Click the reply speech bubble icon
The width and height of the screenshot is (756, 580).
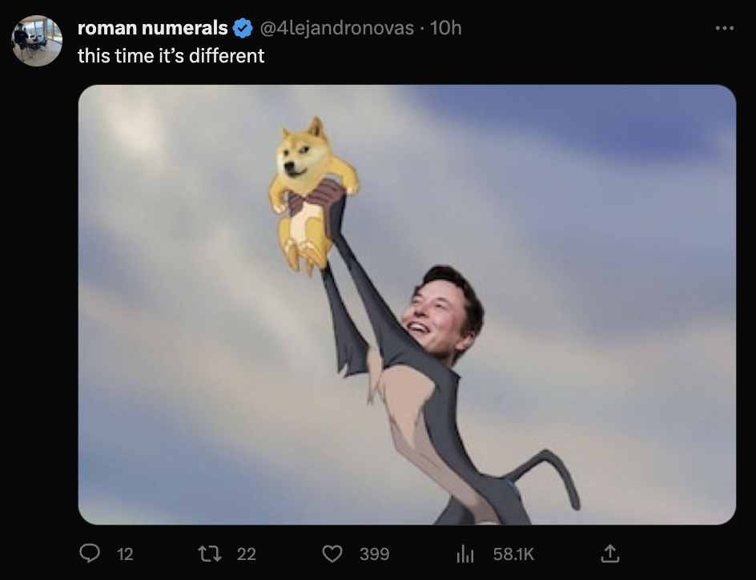90,553
